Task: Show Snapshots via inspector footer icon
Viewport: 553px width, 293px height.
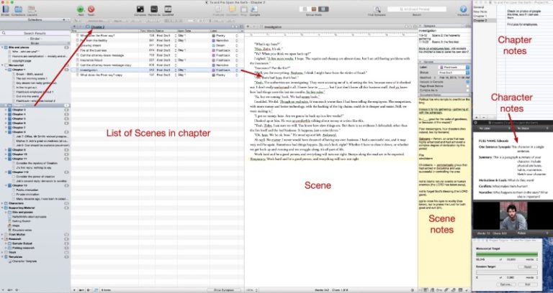Action: [x=454, y=290]
